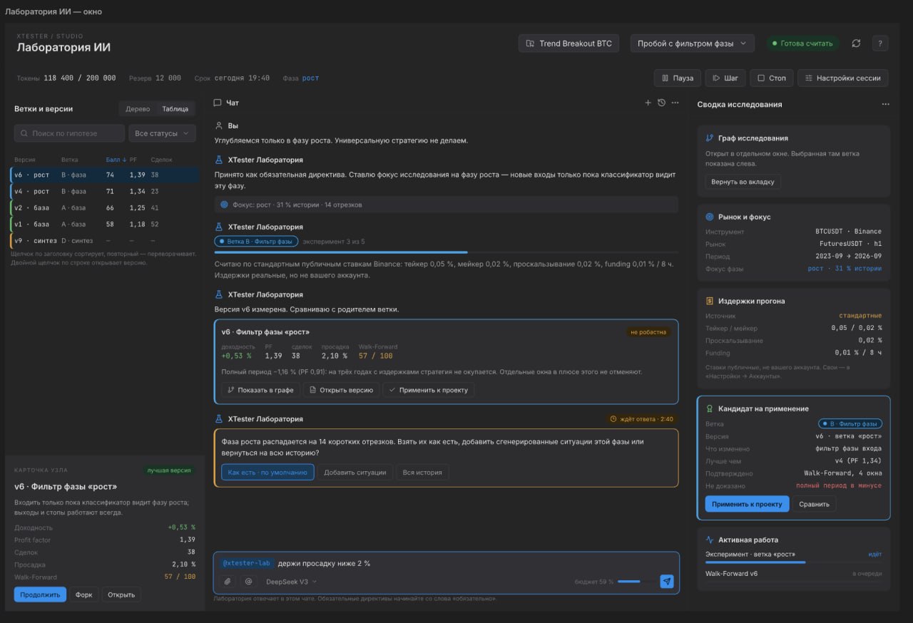Click the Издержки прогона icon
The image size is (913, 623).
[x=709, y=301]
